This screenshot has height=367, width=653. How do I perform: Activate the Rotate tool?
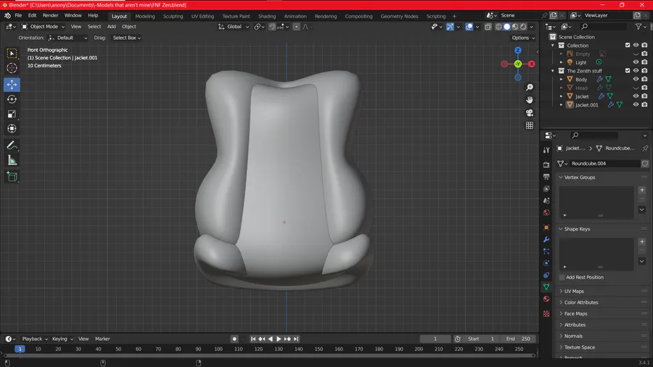(12, 99)
